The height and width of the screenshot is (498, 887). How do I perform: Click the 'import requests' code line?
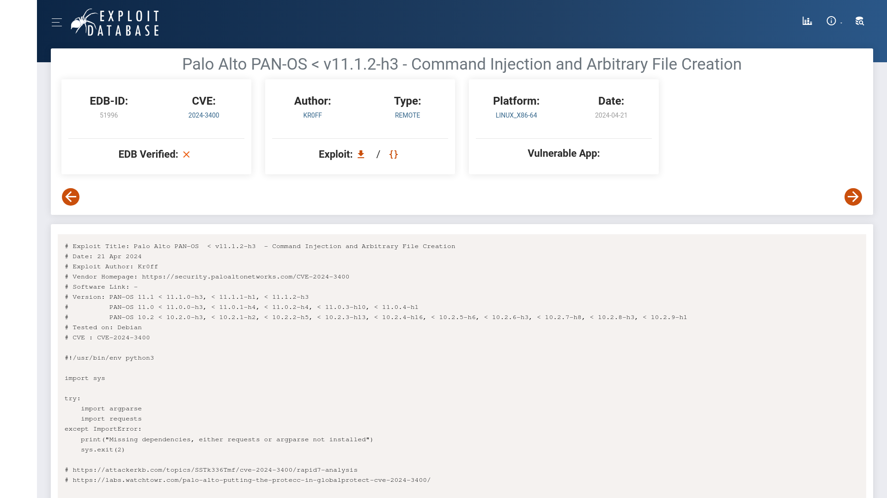[111, 419]
